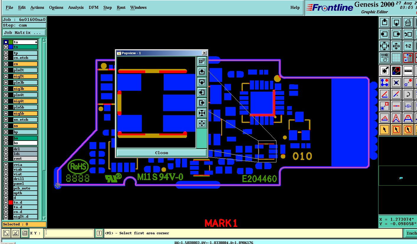The image size is (417, 244).
Task: Toggle the 'to.d' layer checkbox
Action: [6, 202]
